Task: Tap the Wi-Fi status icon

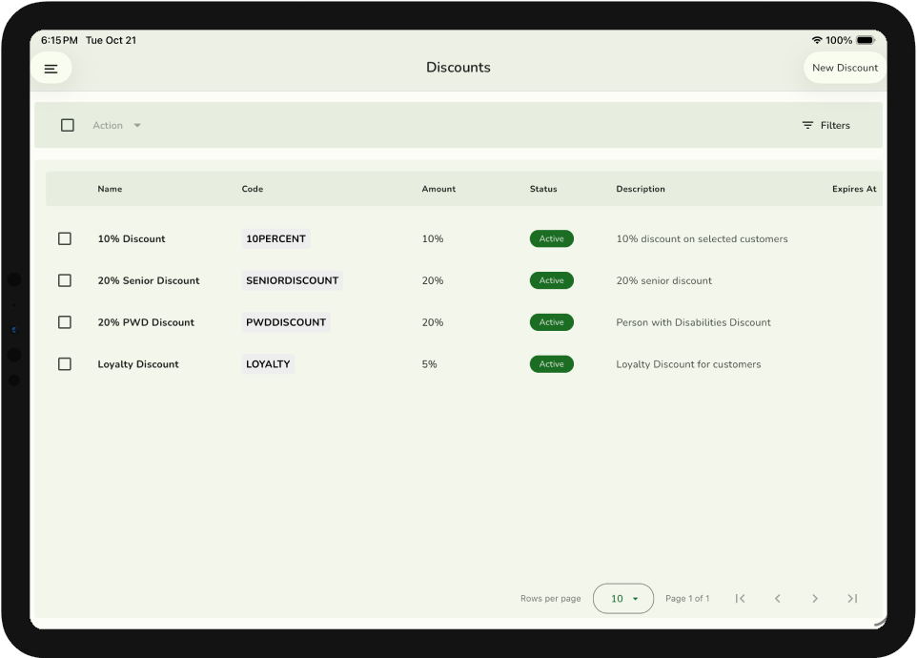Action: (x=817, y=40)
